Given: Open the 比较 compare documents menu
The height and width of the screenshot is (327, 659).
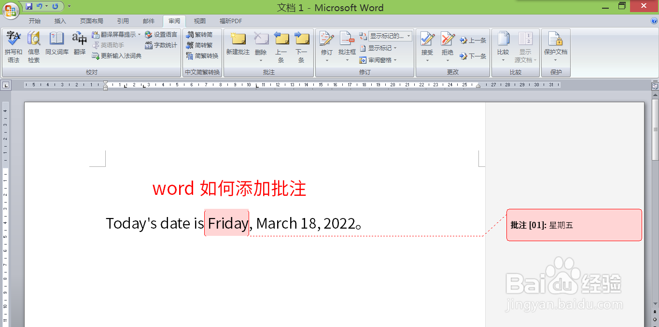Looking at the screenshot, I should point(503,47).
